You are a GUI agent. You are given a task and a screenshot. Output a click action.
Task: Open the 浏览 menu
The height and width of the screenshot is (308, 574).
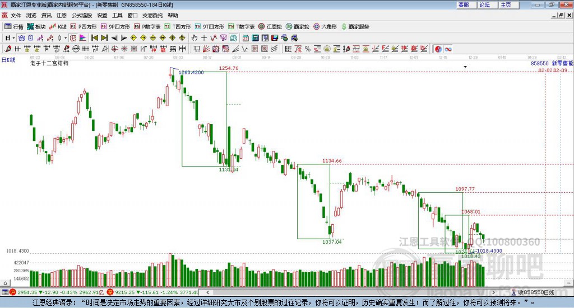(x=31, y=15)
